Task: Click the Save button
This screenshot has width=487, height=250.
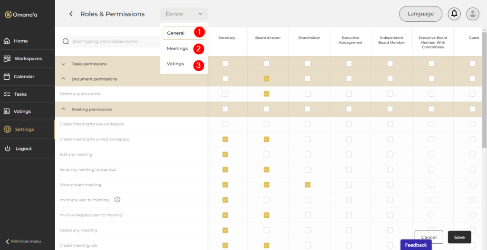Action: (x=459, y=237)
